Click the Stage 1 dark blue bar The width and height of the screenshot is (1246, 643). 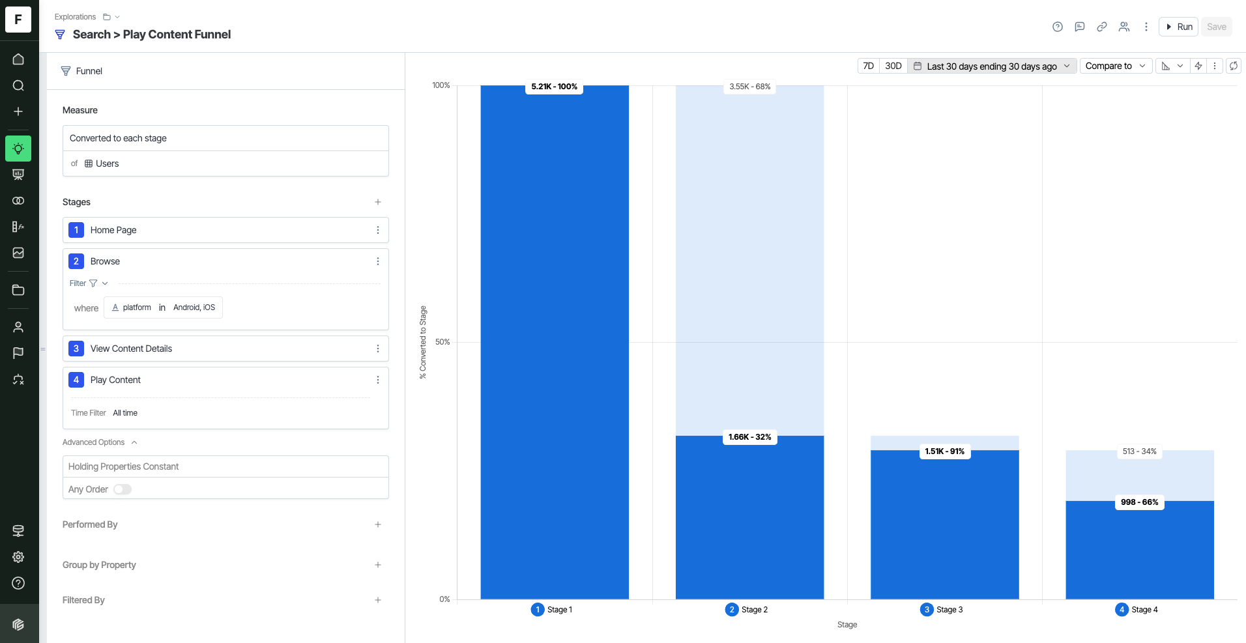point(555,342)
